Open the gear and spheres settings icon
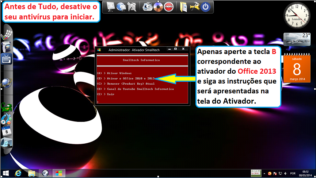 [6, 119]
